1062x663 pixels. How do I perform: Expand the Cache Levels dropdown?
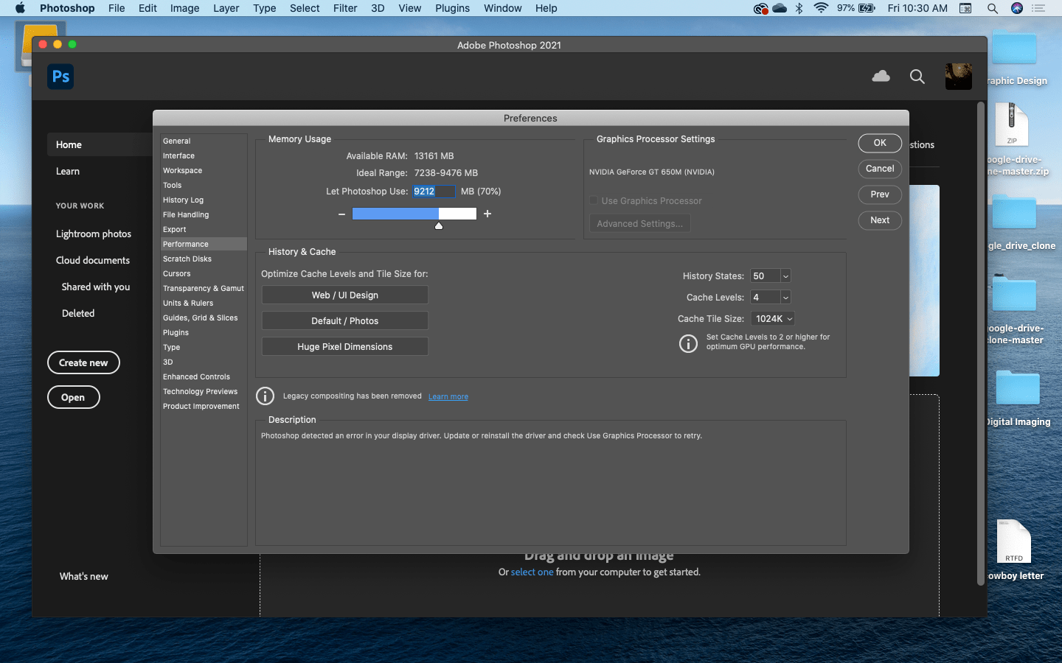(785, 298)
